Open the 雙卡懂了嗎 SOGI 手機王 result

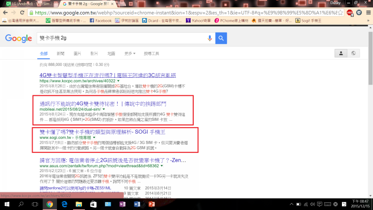pos(102,132)
